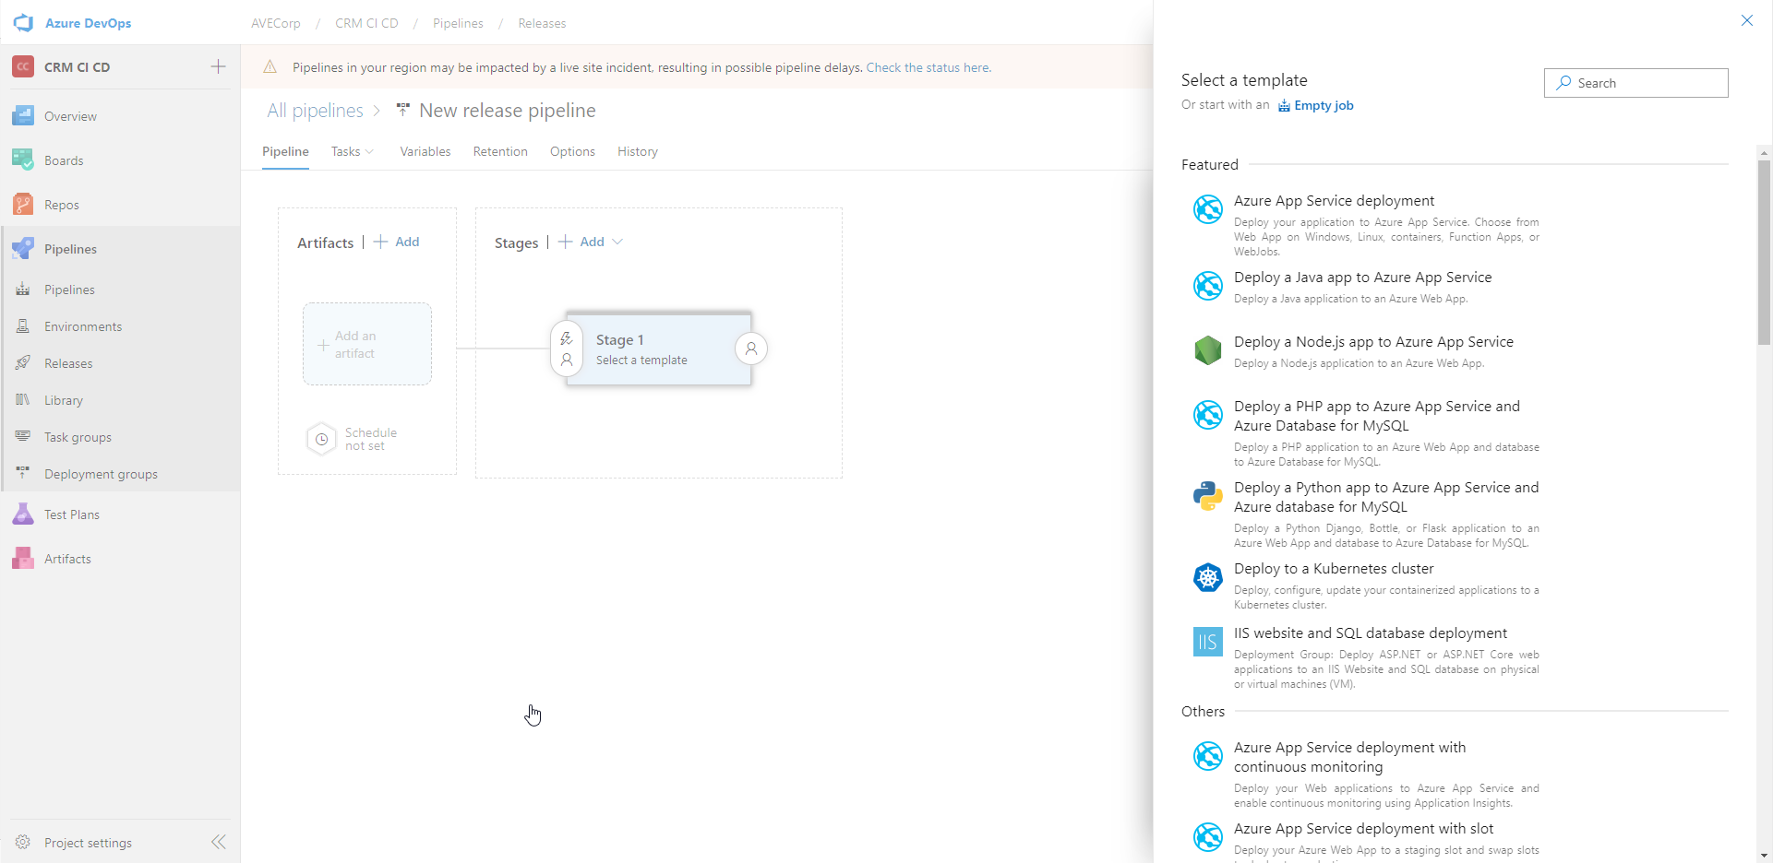
Task: Start with an Empty job
Action: [x=1324, y=105]
